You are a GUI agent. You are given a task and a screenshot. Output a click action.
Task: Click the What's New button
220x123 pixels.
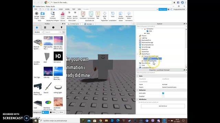(x=163, y=9)
